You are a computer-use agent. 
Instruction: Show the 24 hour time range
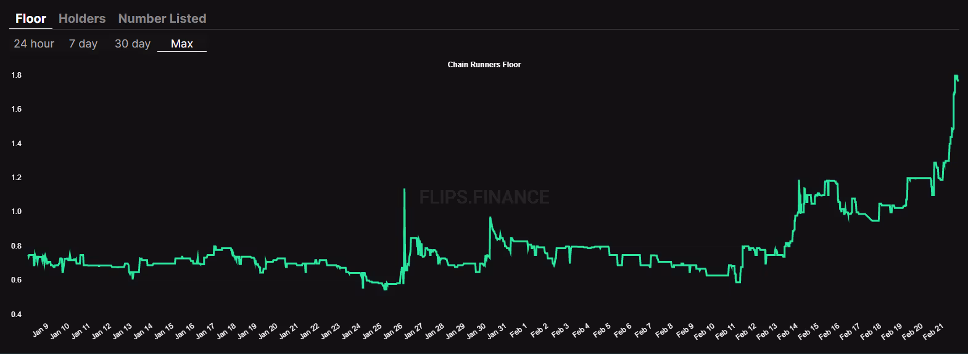tap(34, 44)
